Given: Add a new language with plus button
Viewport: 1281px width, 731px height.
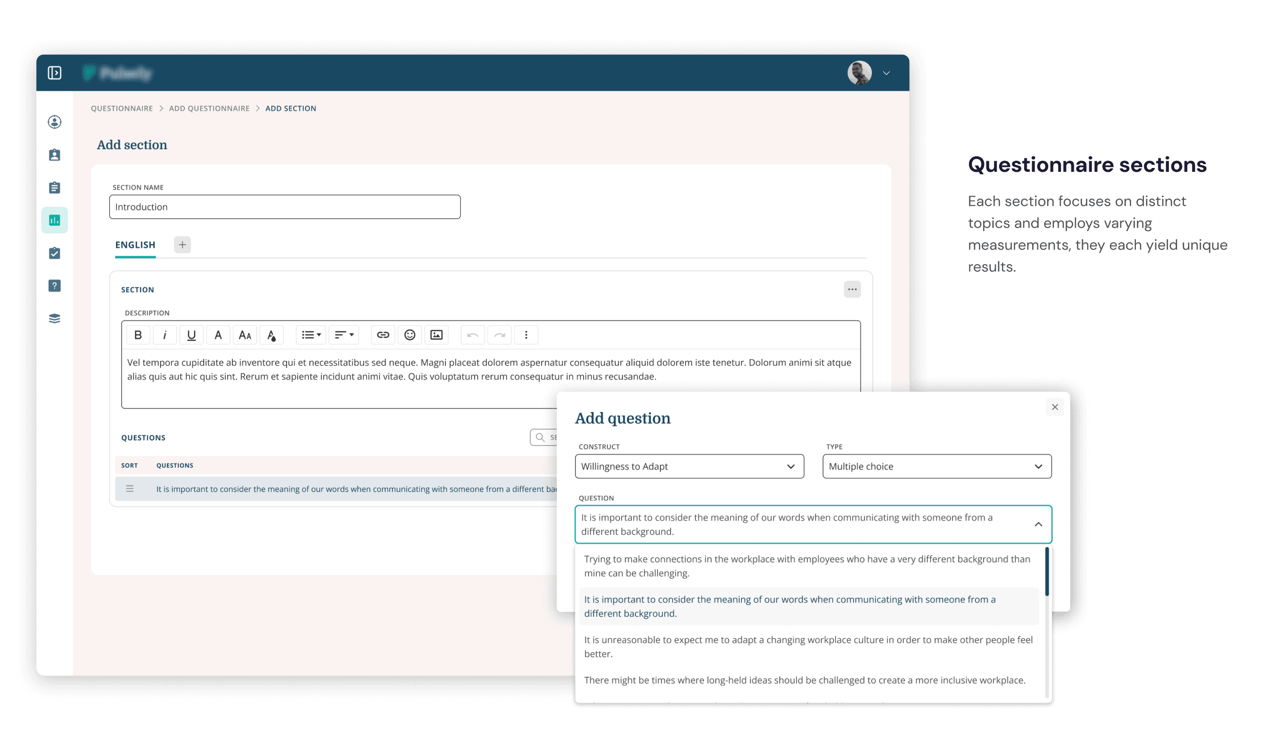Looking at the screenshot, I should click(182, 245).
